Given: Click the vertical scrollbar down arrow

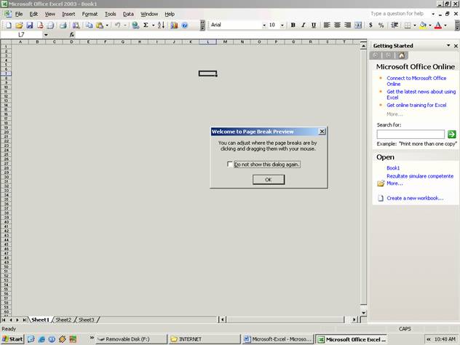Looking at the screenshot, I should pyautogui.click(x=363, y=313).
